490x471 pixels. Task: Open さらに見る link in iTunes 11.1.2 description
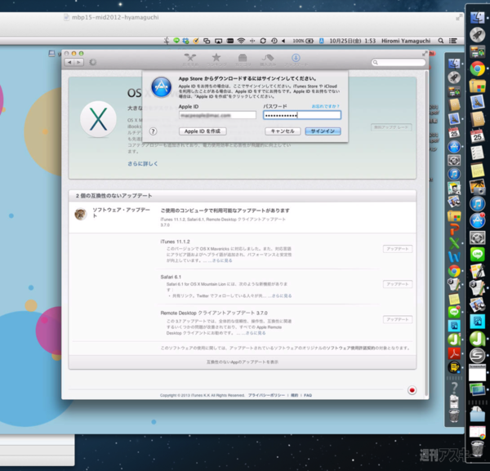(x=222, y=260)
